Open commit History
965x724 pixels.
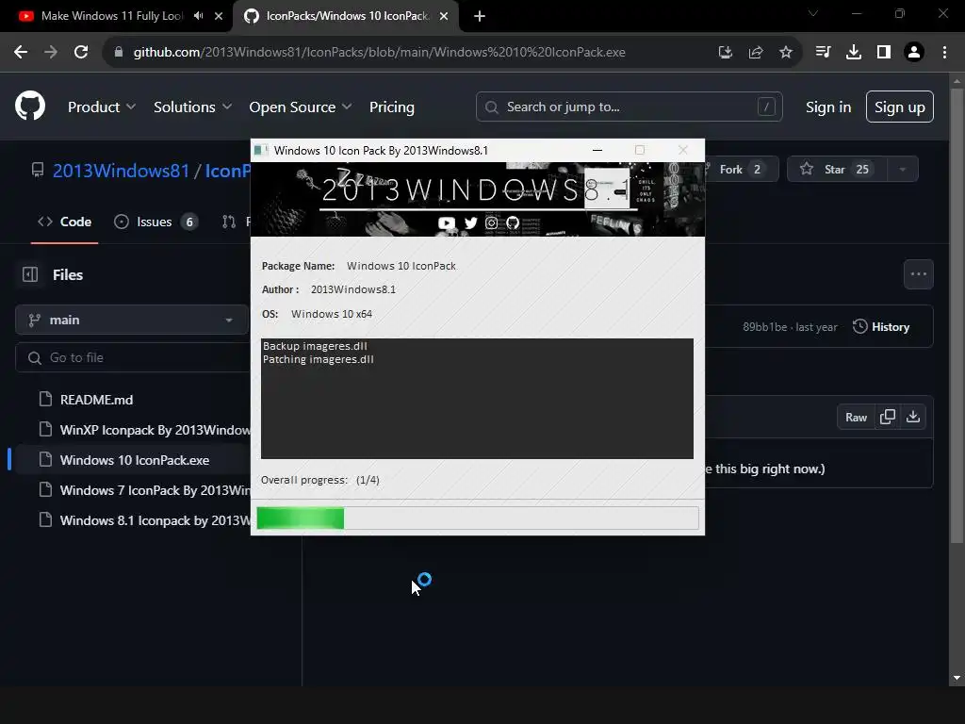[x=881, y=327]
